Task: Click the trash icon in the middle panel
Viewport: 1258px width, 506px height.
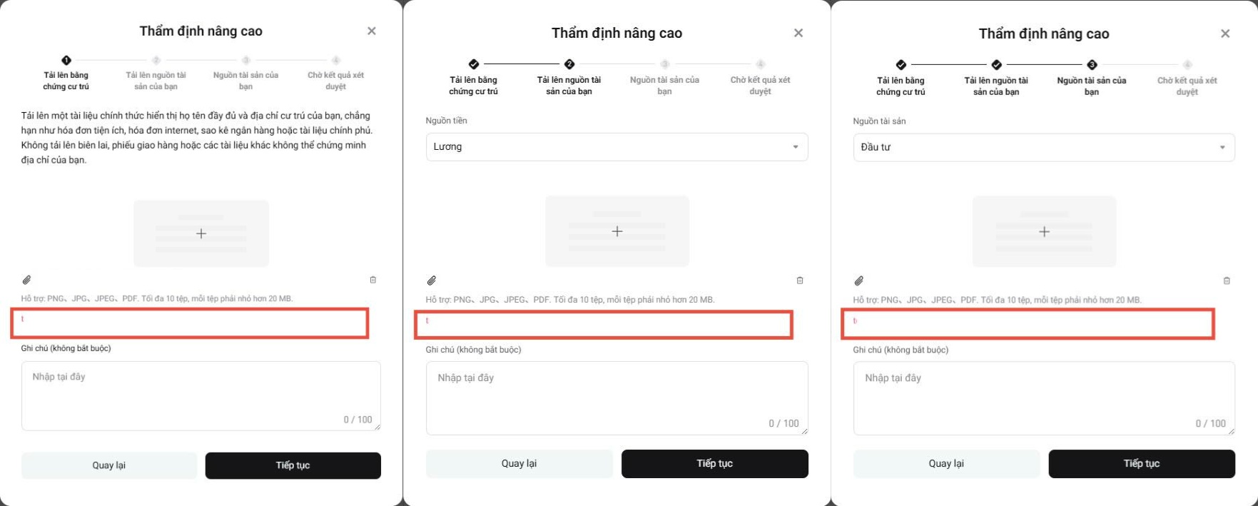Action: click(798, 280)
